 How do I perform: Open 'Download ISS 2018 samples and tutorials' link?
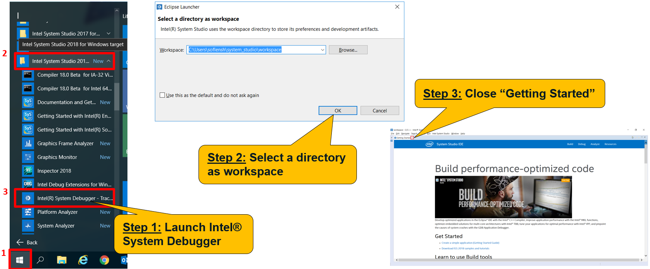465,249
